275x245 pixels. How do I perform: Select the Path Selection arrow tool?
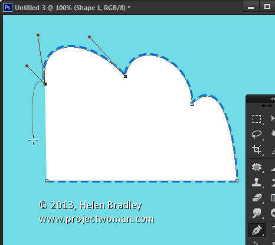(x=256, y=243)
